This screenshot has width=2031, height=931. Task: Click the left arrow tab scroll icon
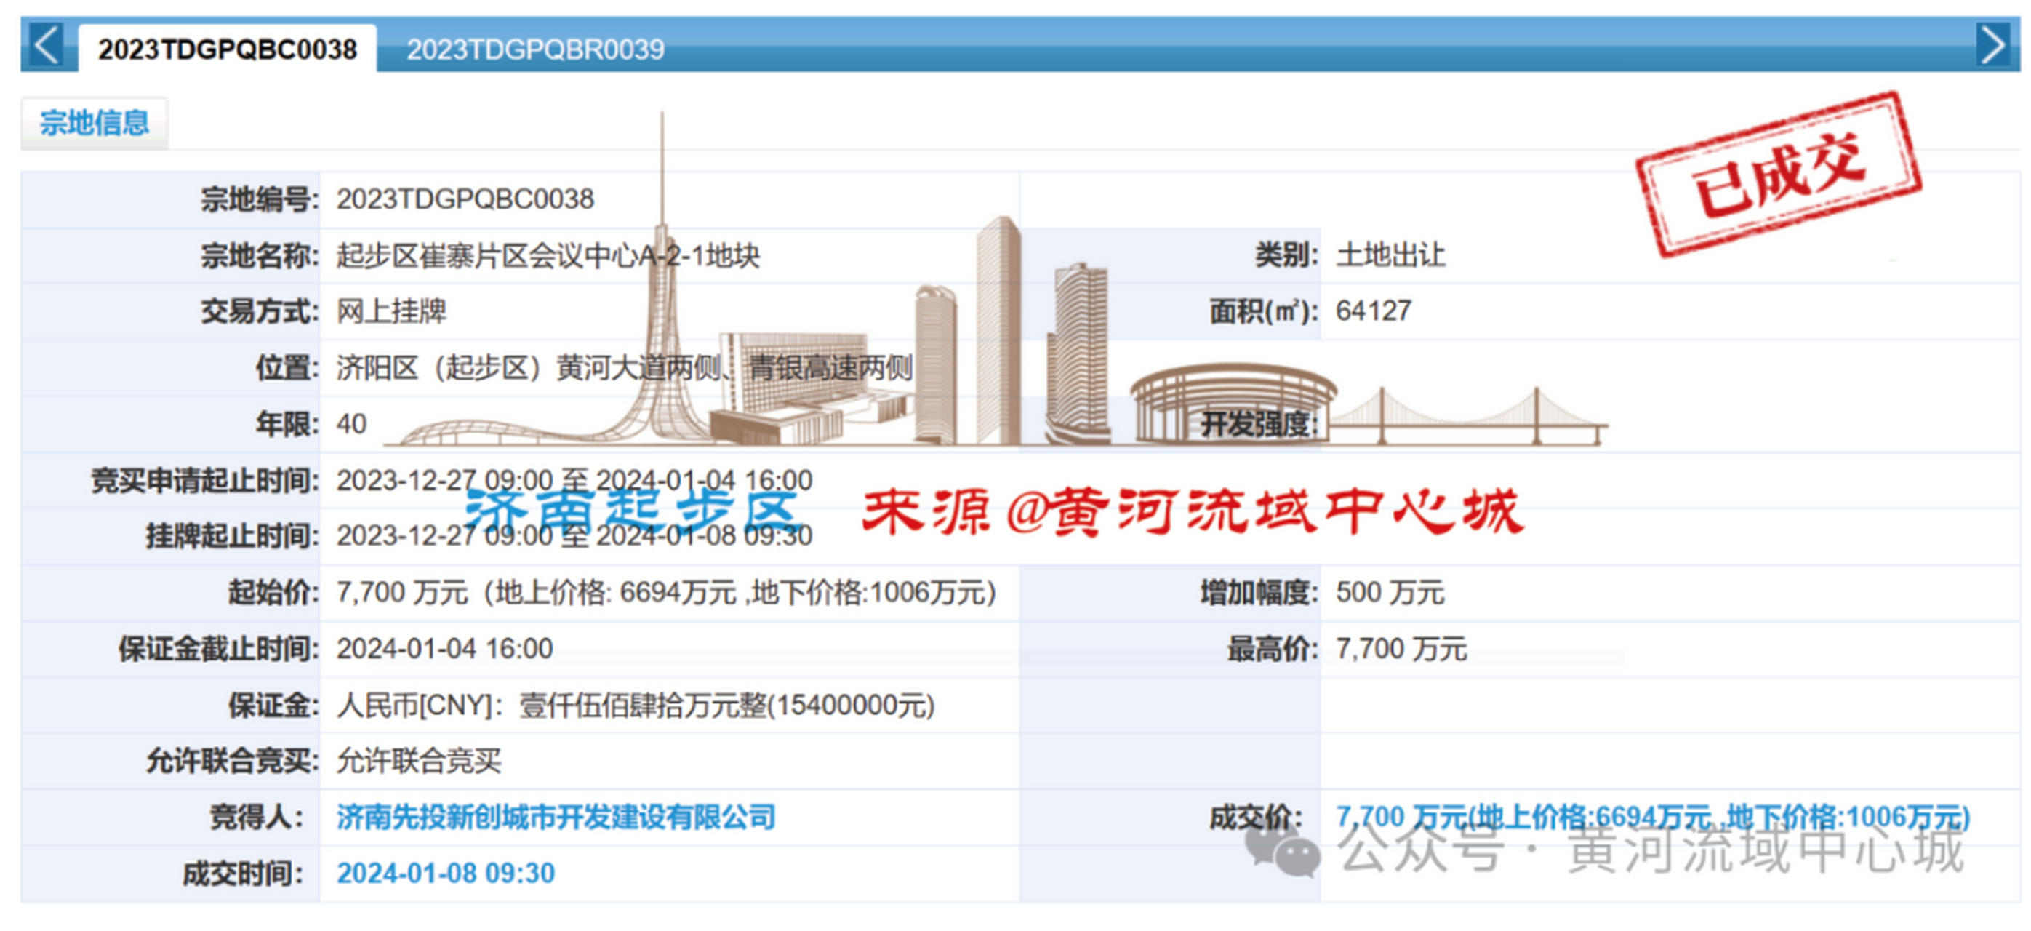pyautogui.click(x=47, y=45)
